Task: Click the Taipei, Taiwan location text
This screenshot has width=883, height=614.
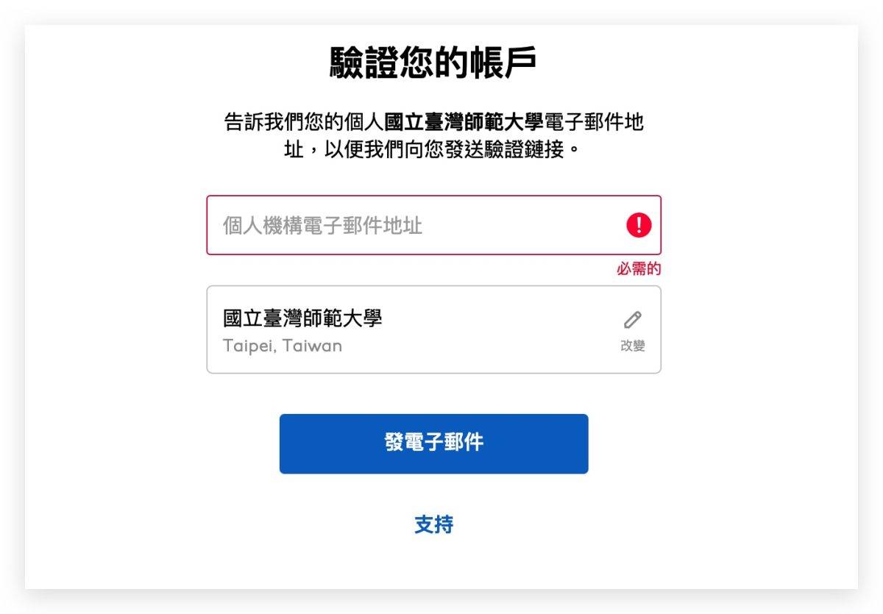Action: click(x=282, y=346)
